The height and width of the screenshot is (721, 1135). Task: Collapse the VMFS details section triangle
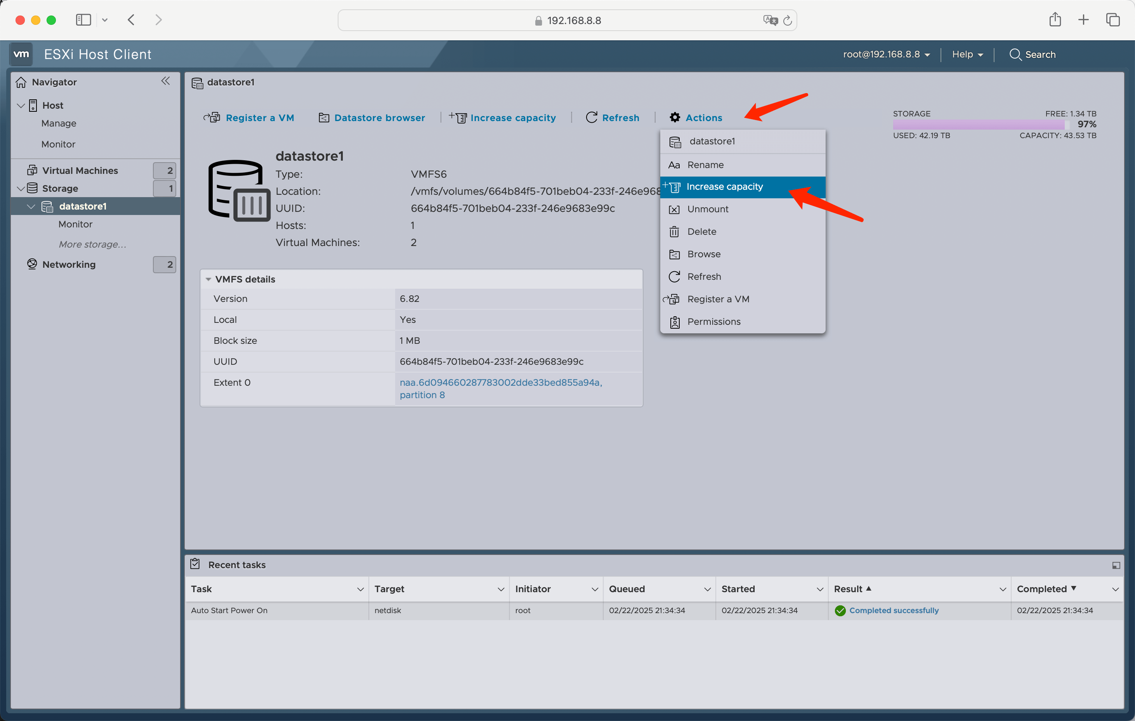pos(208,279)
